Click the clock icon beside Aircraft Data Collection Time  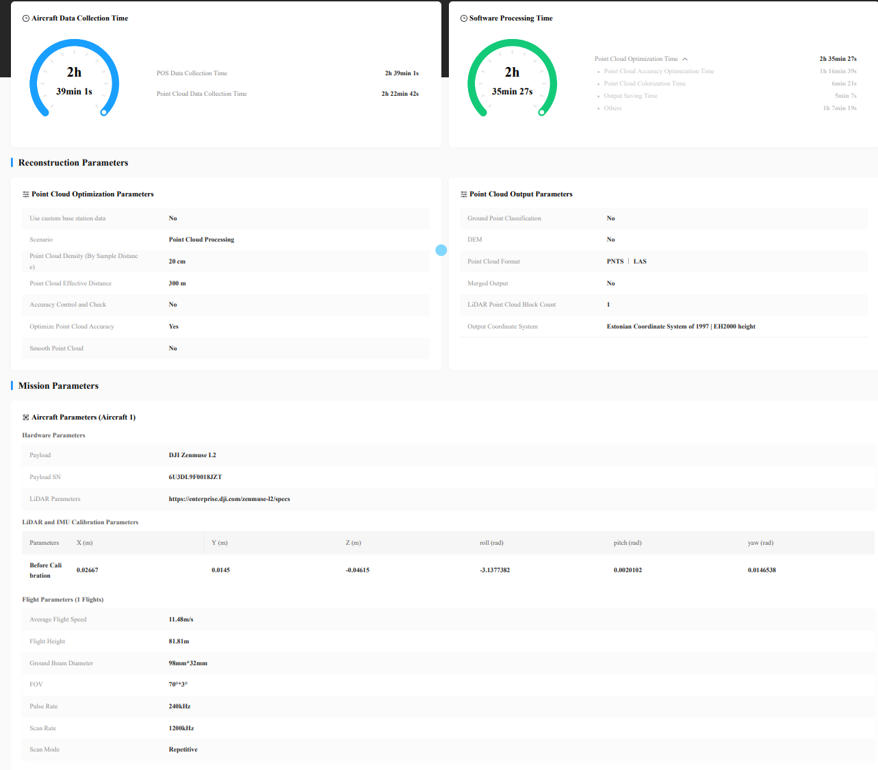[26, 18]
